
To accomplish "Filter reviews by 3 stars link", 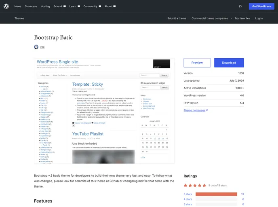I will tap(188, 204).
